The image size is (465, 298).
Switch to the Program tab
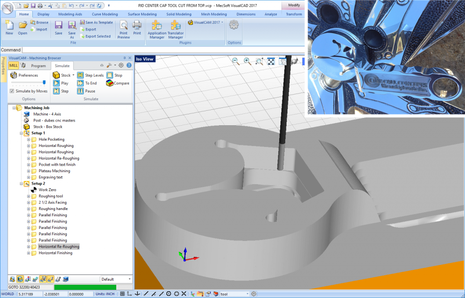pos(38,66)
